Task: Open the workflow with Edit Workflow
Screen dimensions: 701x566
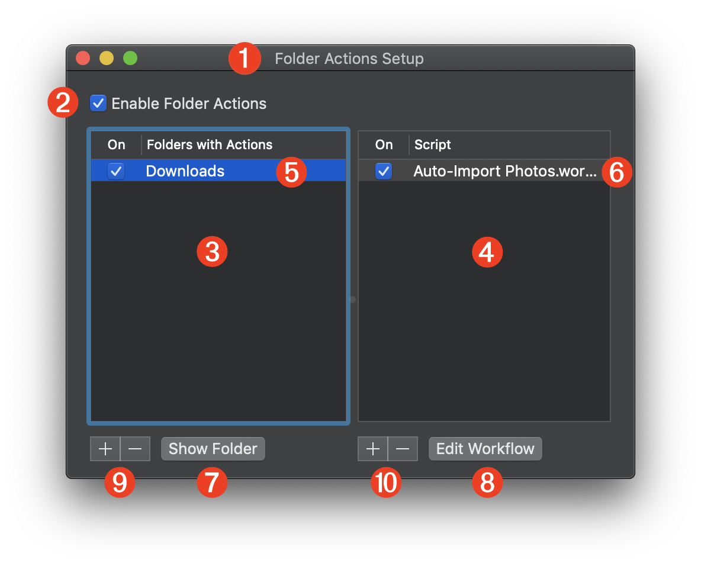Action: tap(485, 448)
